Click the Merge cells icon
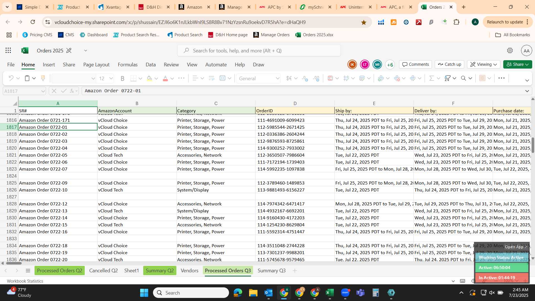This screenshot has width=535, height=301. 222,78
